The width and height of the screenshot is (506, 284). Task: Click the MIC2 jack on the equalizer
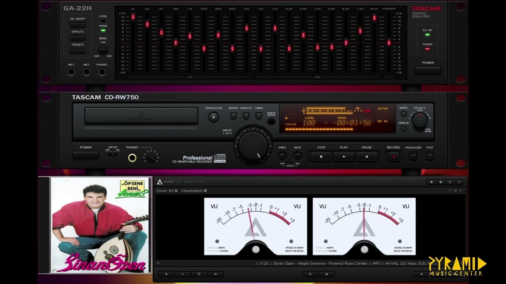tap(87, 72)
